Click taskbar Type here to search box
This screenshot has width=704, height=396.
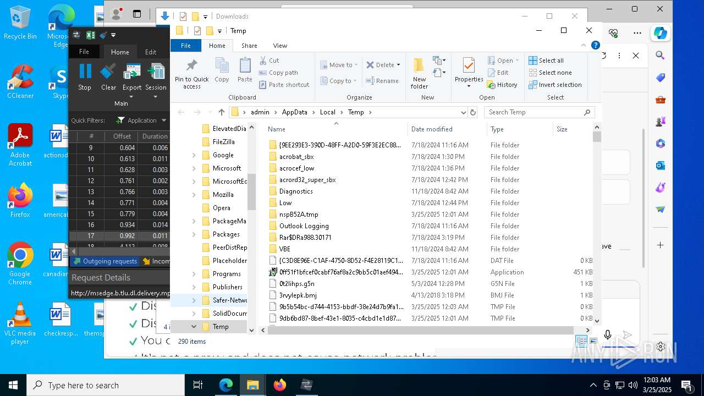(x=106, y=385)
